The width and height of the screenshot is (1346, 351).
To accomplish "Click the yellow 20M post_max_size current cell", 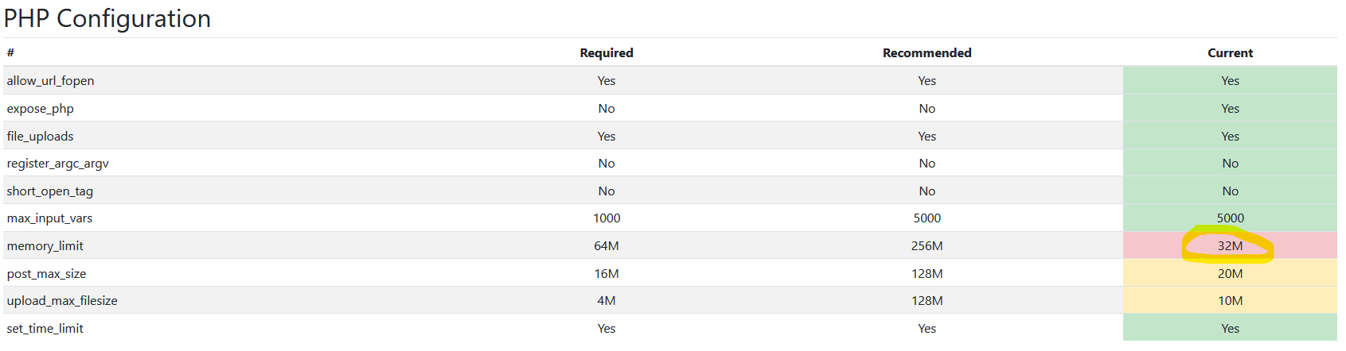I will (x=1230, y=274).
